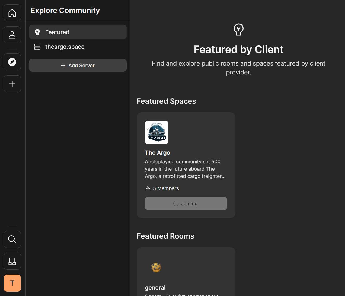This screenshot has width=345, height=296.
Task: Click the plus icon to create a space
Action: (x=12, y=84)
